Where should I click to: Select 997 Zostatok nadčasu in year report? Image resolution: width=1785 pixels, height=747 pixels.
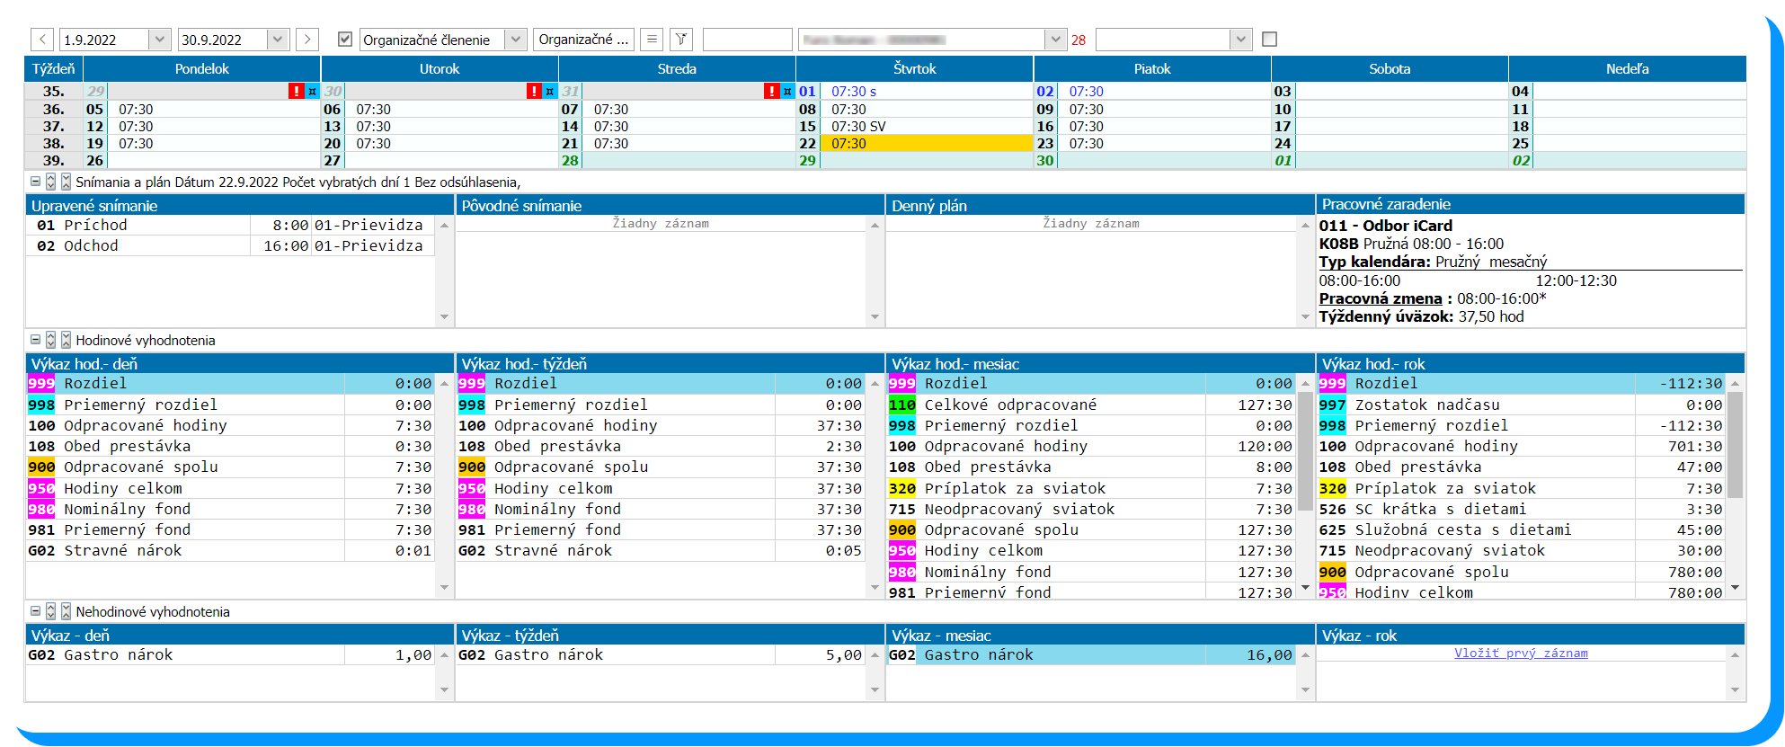[1521, 405]
